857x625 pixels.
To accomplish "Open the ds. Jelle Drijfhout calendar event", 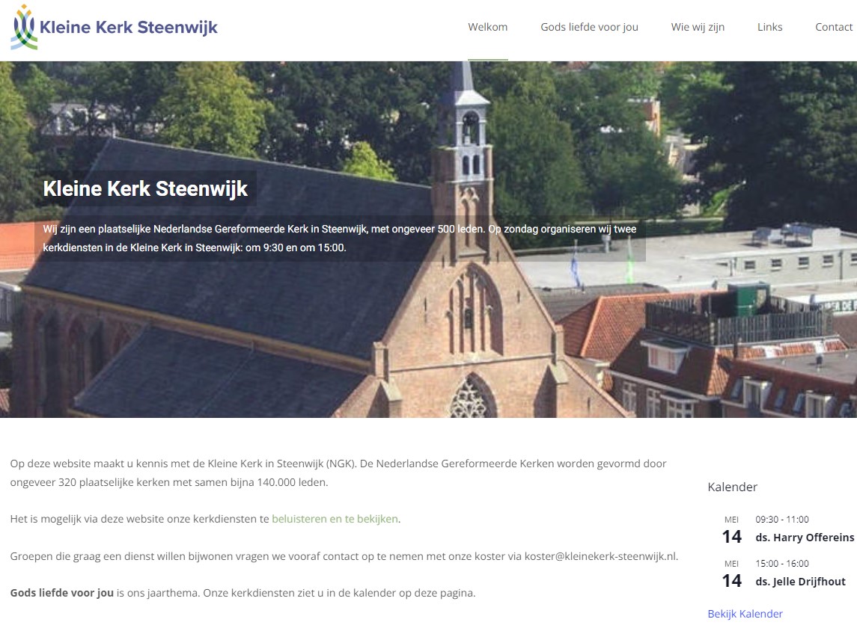I will [800, 582].
